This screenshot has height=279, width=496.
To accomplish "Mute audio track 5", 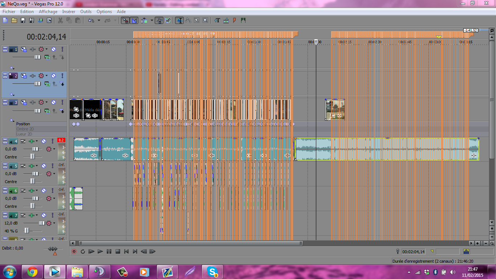I will (44, 166).
